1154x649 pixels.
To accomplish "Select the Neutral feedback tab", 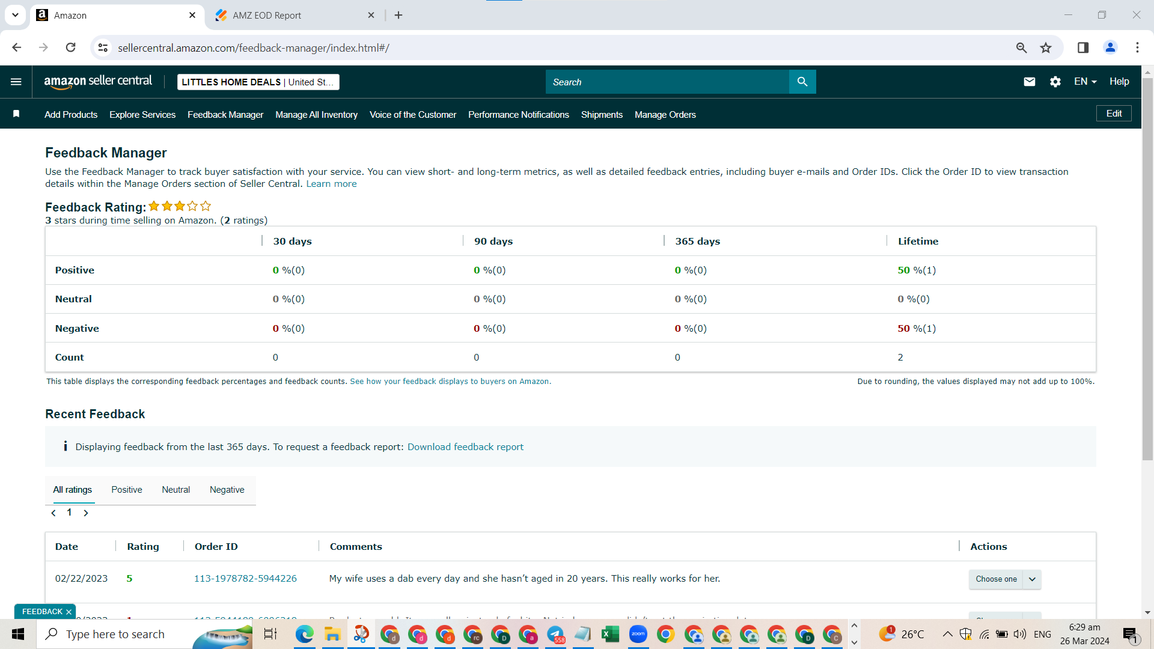I will point(176,490).
